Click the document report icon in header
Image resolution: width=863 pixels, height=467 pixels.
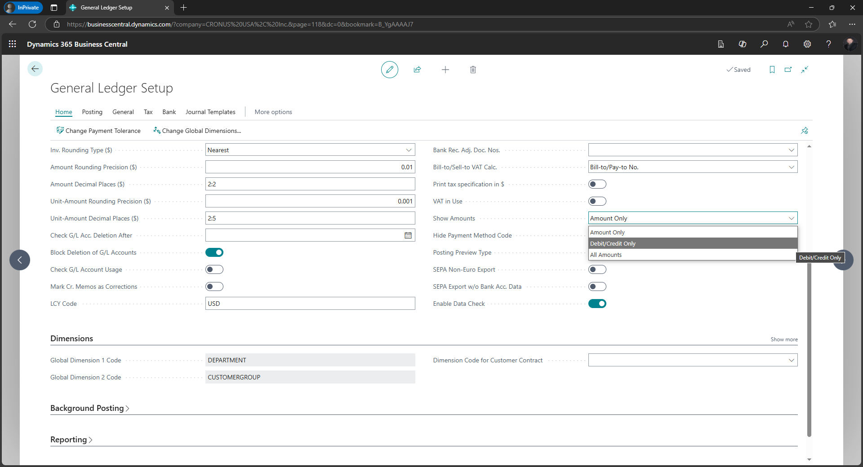click(x=721, y=44)
